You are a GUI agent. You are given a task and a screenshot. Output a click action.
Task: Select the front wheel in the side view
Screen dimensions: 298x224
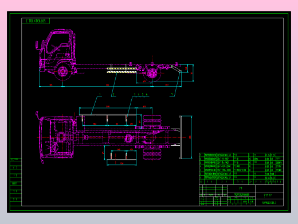63,72
